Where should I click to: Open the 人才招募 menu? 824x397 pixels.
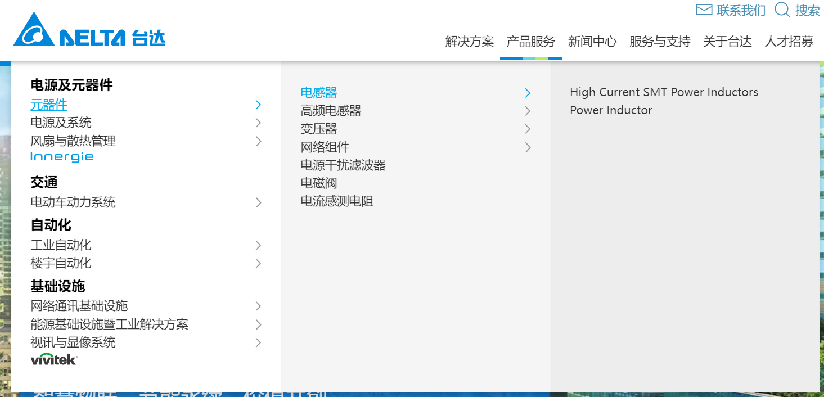(789, 42)
